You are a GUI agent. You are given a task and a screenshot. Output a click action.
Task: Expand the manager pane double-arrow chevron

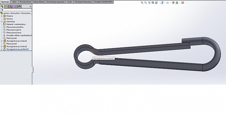tap(30, 7)
